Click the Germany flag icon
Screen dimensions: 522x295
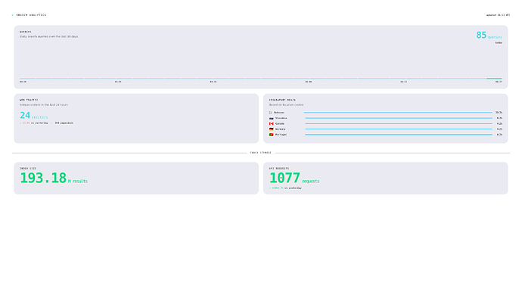(272, 129)
